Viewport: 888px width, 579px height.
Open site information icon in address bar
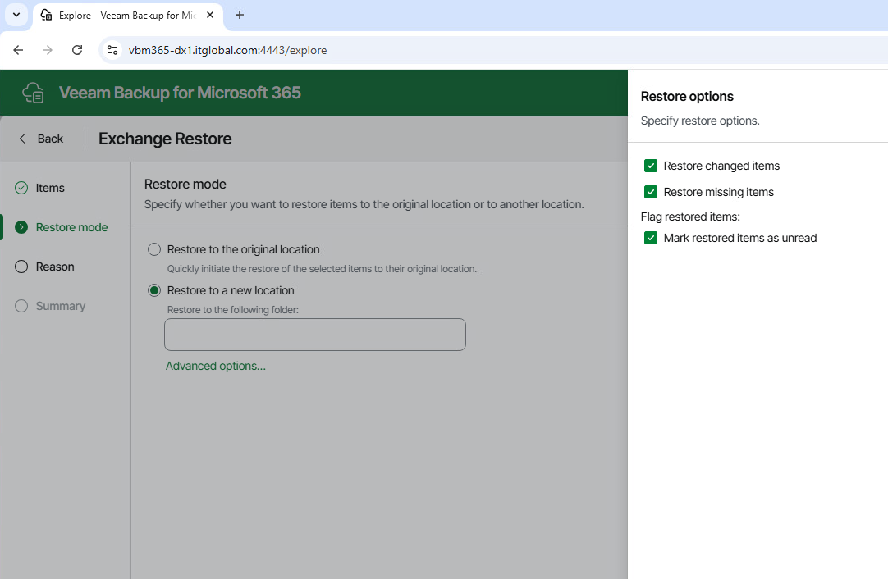click(112, 50)
